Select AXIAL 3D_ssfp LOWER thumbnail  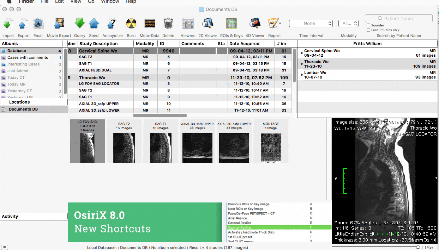click(x=234, y=141)
